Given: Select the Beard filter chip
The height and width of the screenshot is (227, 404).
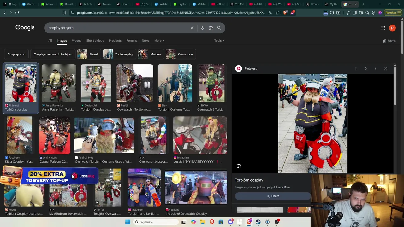Looking at the screenshot, I should (x=89, y=54).
